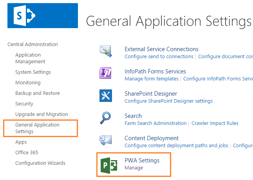Click the External Service Connections icon
253x180 pixels.
tap(106, 51)
